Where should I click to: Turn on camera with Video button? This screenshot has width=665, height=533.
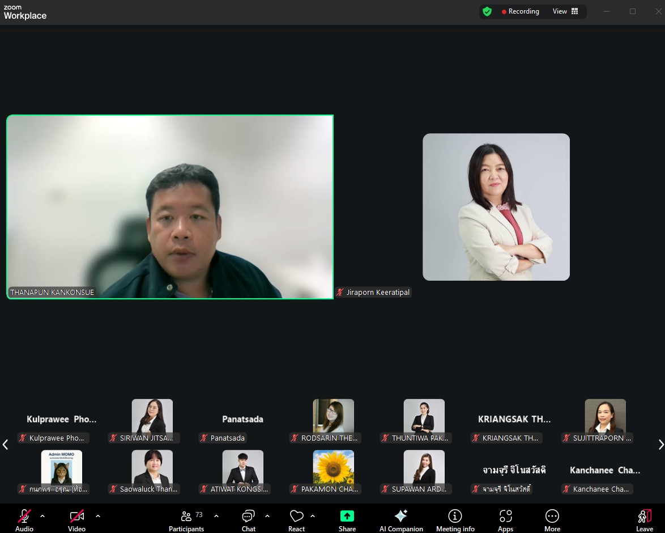[76, 521]
